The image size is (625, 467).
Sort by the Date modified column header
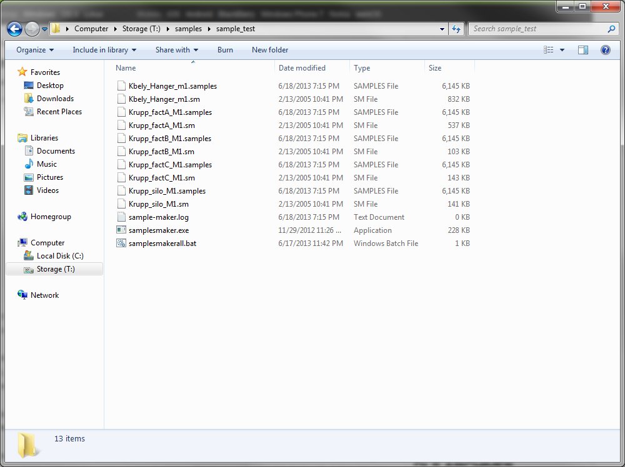pyautogui.click(x=302, y=67)
